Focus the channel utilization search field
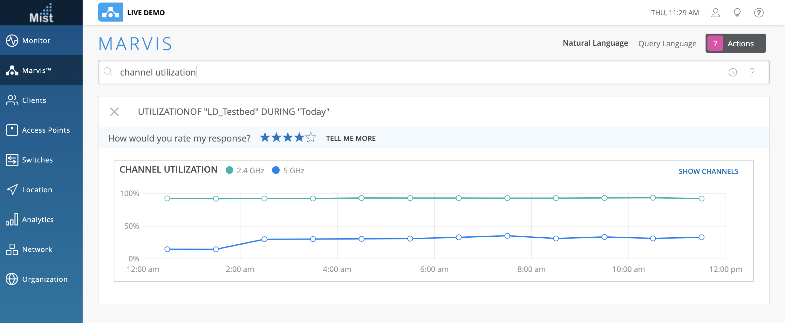Viewport: 785px width, 323px height. (x=413, y=72)
